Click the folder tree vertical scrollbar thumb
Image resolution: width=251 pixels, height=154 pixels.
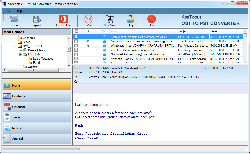[69, 49]
